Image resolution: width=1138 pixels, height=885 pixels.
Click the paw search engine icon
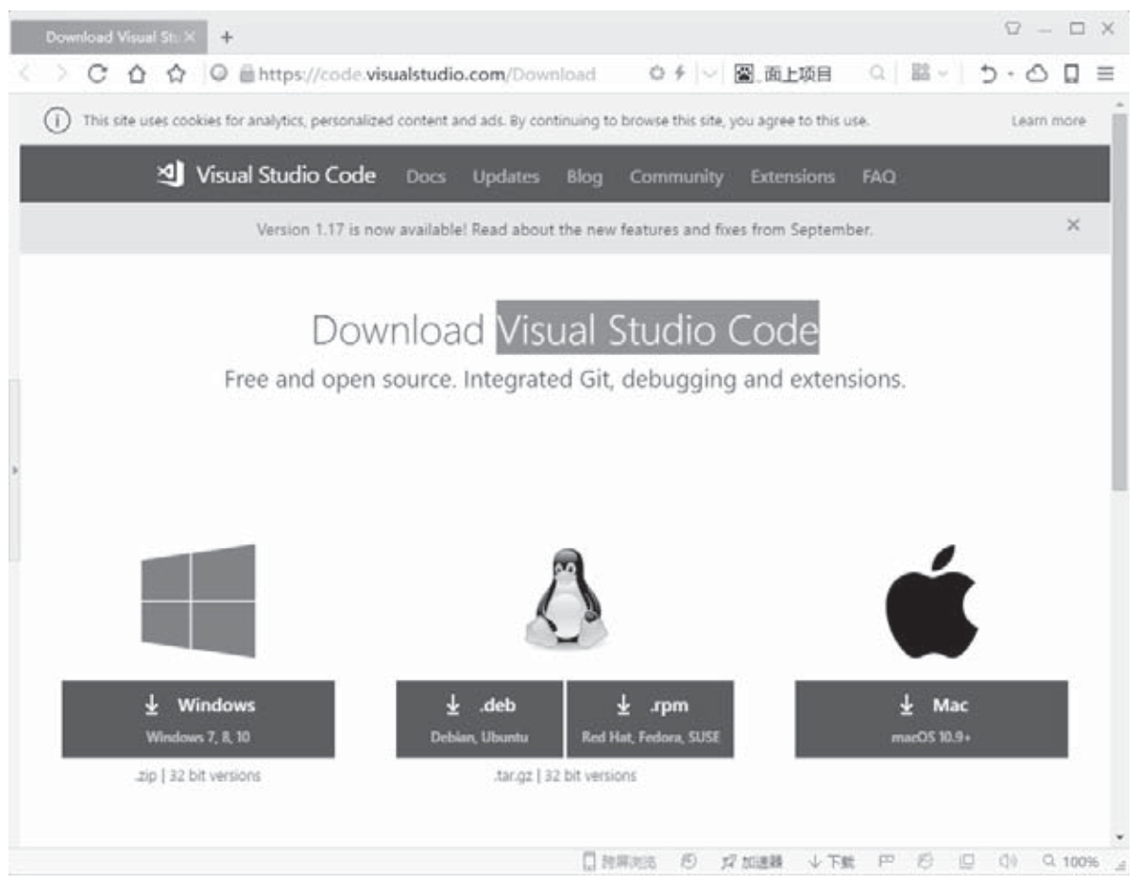(743, 75)
